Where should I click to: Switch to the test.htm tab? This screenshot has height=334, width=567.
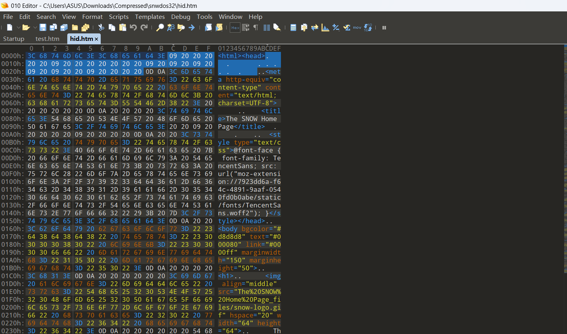click(47, 39)
